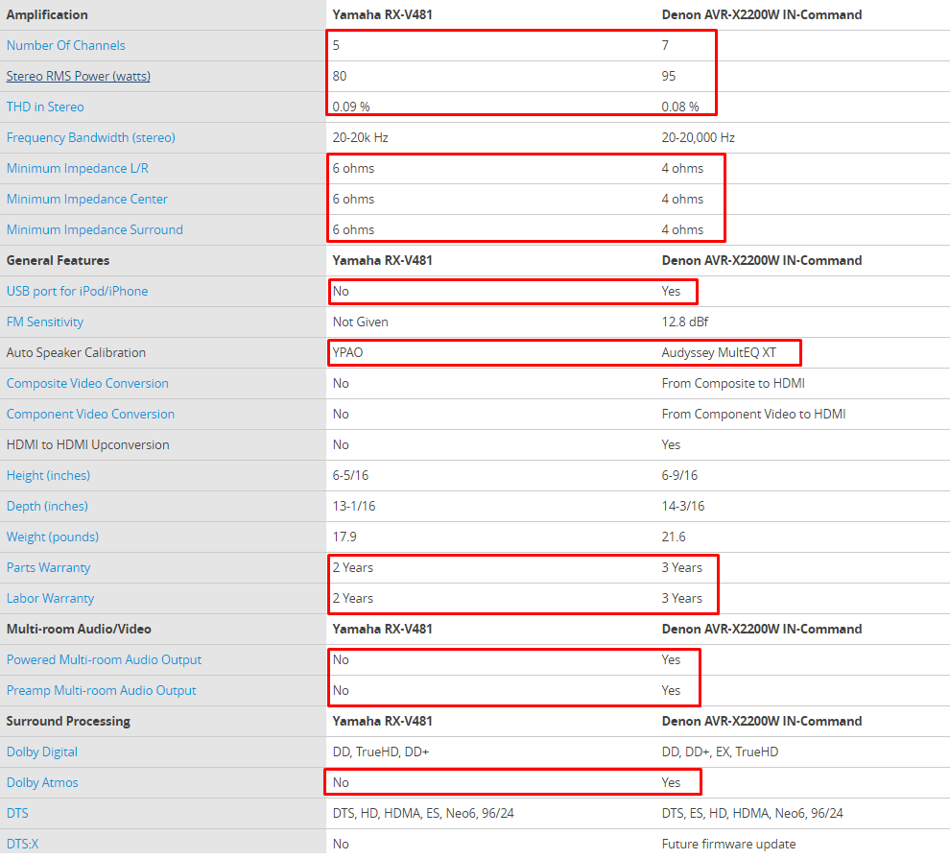Select Denon AVR-X2200W IN-Command in Surround Processing row
The width and height of the screenshot is (950, 859).
tap(762, 722)
